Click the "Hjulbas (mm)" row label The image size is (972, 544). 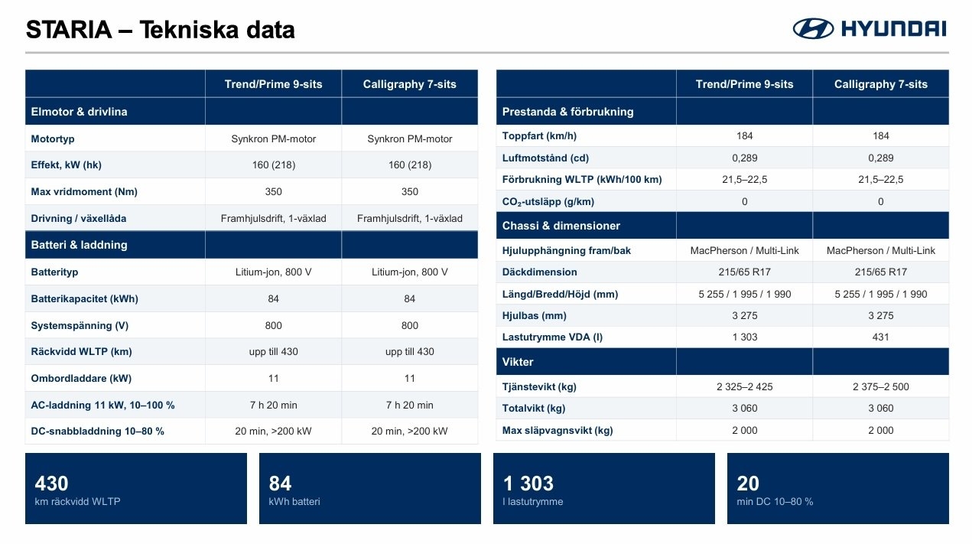tap(535, 315)
